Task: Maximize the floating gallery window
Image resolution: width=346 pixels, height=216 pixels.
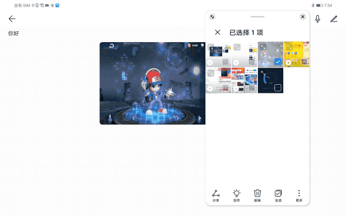Action: point(212,17)
